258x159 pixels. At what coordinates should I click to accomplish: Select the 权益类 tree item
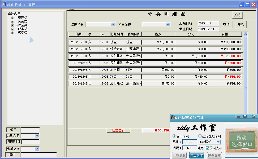coord(23,25)
